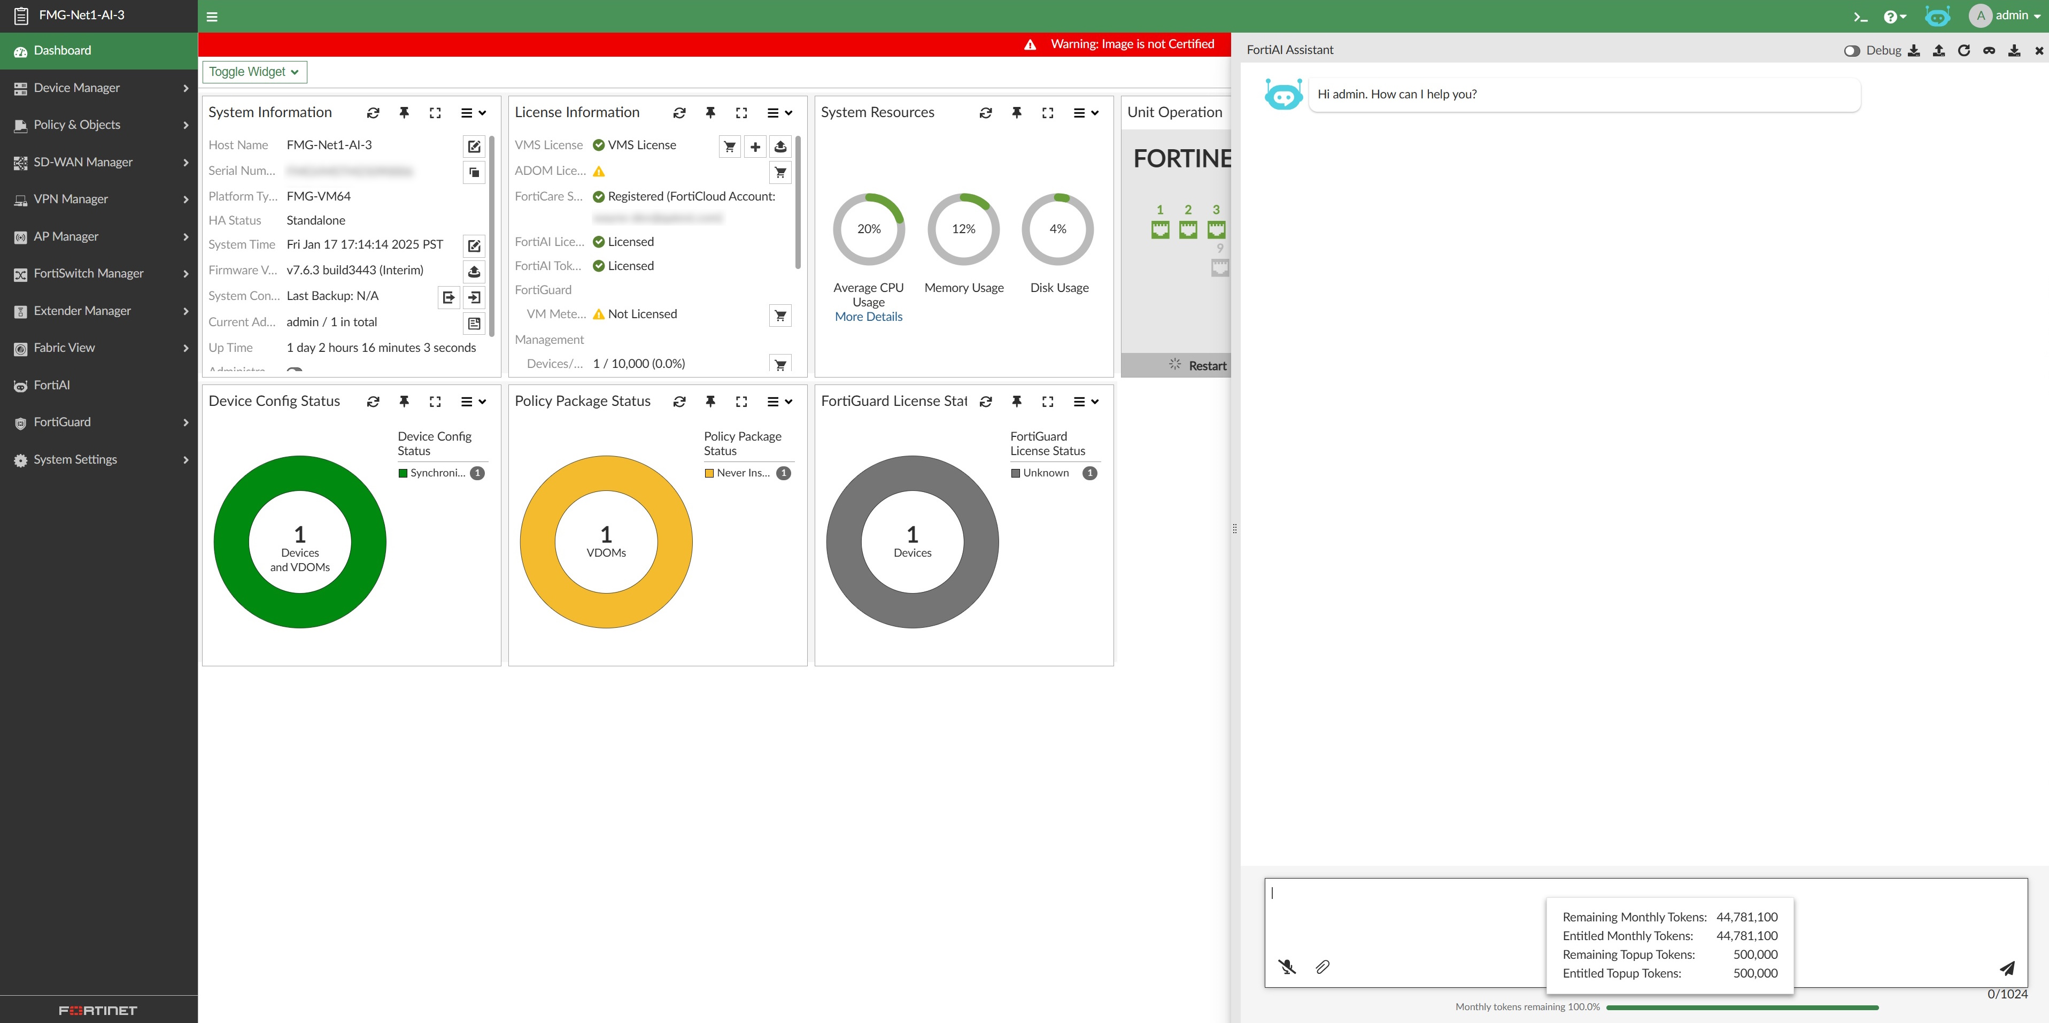Click the upload conversation icon in FortiAI Assistant
Screen dimensions: 2049x1023
coord(1939,49)
